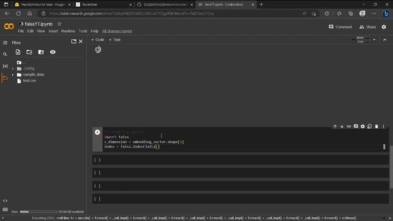Viewport: 393px width, 221px height.
Task: Switch to the SubjQA GitHub tab
Action: [x=165, y=4]
